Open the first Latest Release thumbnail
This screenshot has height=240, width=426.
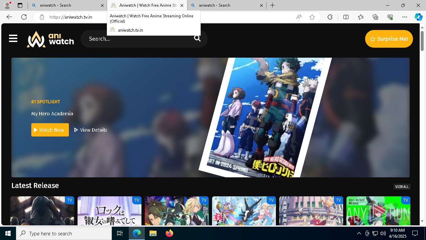[x=42, y=211]
